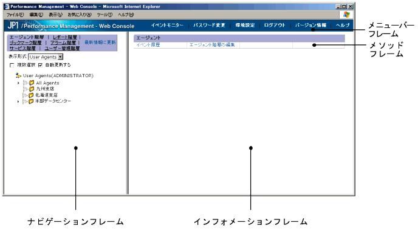Close the Internet Explorer window
418x231 pixels.
click(351, 7)
